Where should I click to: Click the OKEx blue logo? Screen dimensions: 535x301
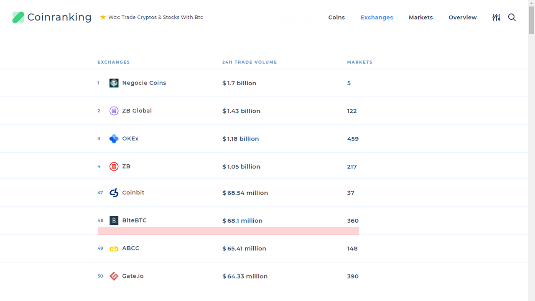click(114, 139)
